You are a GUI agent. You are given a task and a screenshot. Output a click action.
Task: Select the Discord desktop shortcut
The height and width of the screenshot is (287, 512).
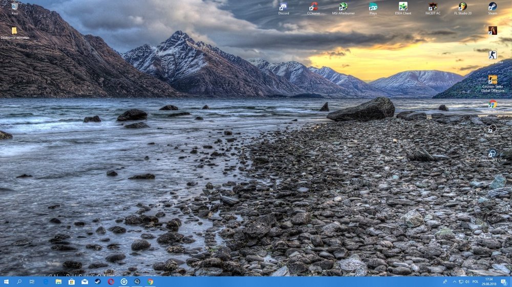coord(284,9)
